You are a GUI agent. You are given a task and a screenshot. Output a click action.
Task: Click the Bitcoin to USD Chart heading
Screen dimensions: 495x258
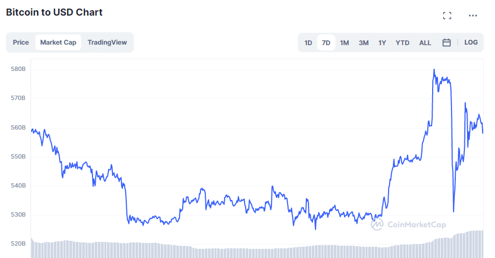tap(54, 12)
